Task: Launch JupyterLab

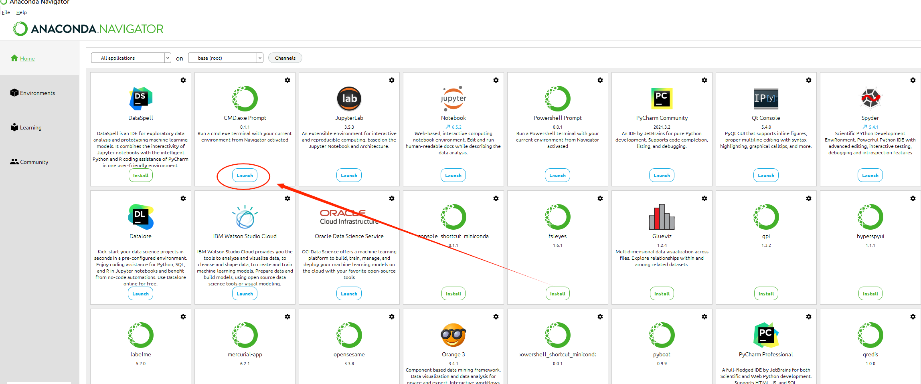Action: click(349, 176)
